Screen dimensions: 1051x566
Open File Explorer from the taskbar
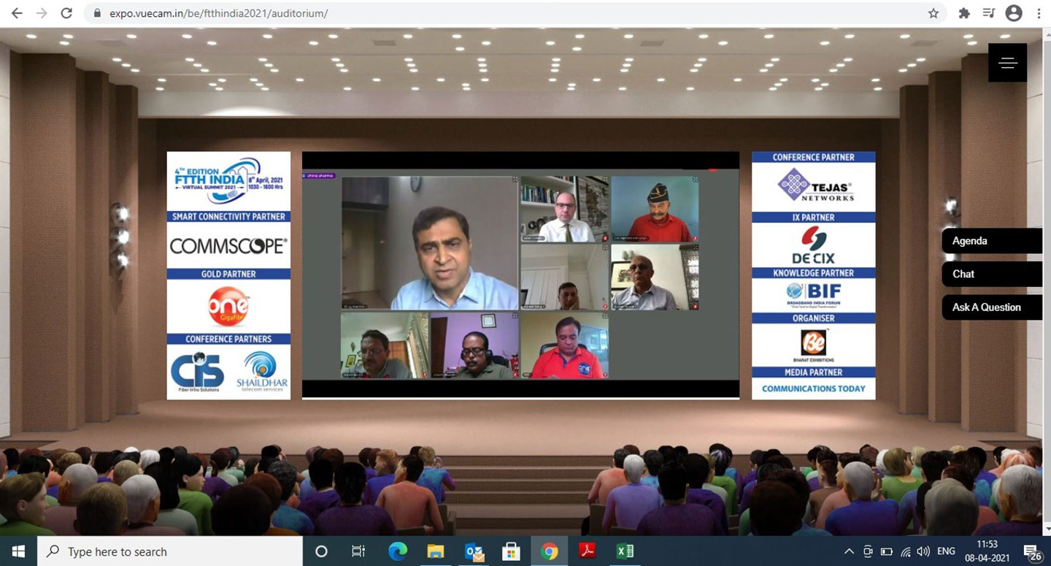[x=435, y=551]
